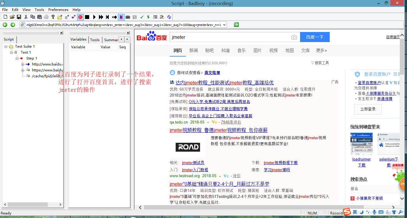This screenshot has height=218, width=407.
Task: Add a new Suite with the folder-plus icon
Action: (60, 17)
